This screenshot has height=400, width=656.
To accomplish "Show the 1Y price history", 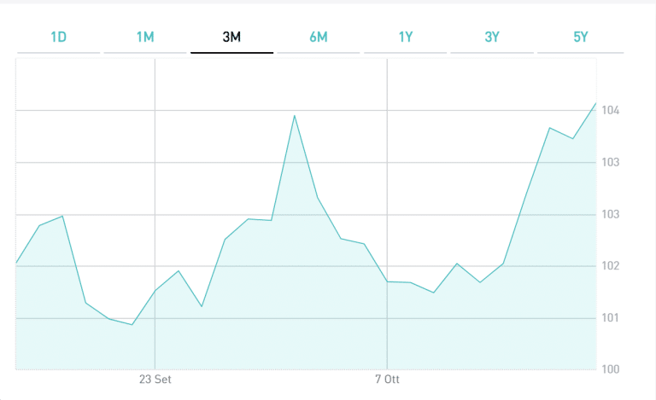I will tap(406, 37).
